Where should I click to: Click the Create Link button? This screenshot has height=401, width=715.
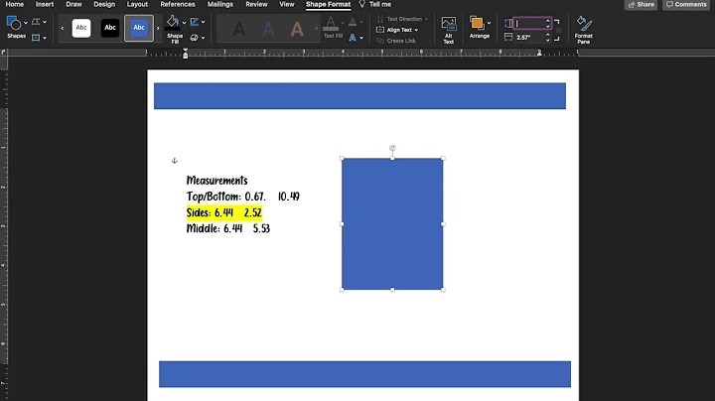[x=396, y=41]
